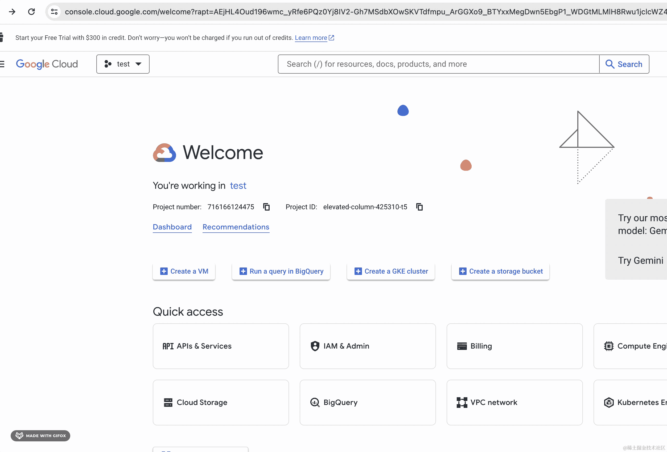The width and height of the screenshot is (667, 452).
Task: Click Run a query in BigQuery
Action: point(281,271)
